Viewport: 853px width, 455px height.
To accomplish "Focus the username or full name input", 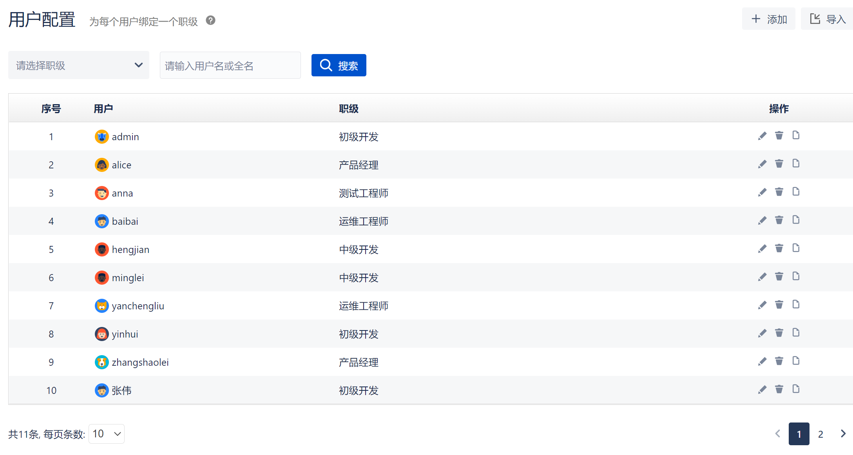I will [x=230, y=65].
